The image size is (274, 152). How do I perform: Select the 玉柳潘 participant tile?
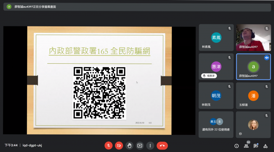pyautogui.click(x=253, y=96)
